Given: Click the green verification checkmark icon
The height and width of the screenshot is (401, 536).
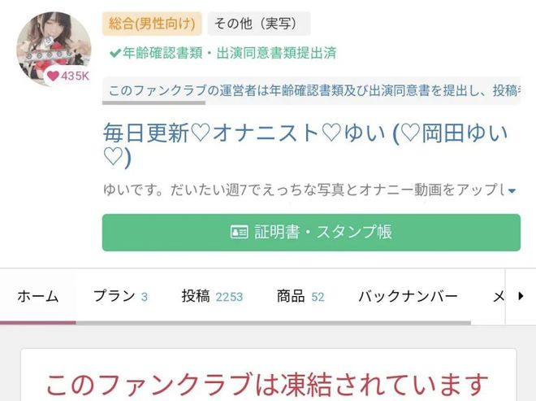Looking at the screenshot, I should tap(115, 53).
